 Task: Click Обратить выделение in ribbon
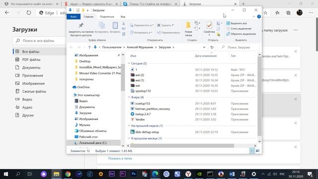point(241,34)
